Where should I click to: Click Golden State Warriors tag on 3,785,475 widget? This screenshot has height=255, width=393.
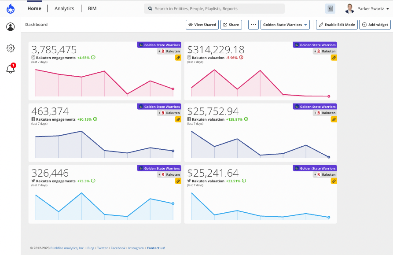(159, 45)
